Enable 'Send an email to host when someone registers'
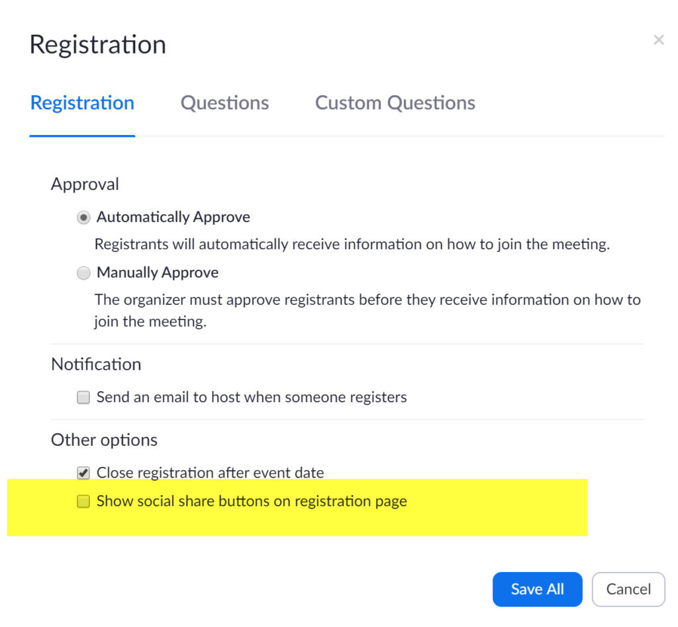 (x=83, y=397)
